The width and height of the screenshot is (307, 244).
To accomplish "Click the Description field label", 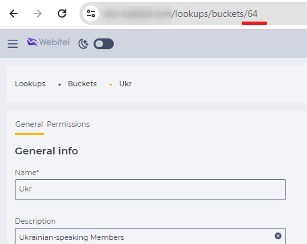I will tap(35, 221).
